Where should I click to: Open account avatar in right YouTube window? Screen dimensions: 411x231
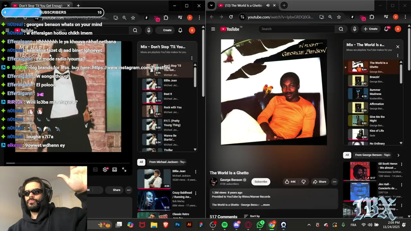(398, 29)
